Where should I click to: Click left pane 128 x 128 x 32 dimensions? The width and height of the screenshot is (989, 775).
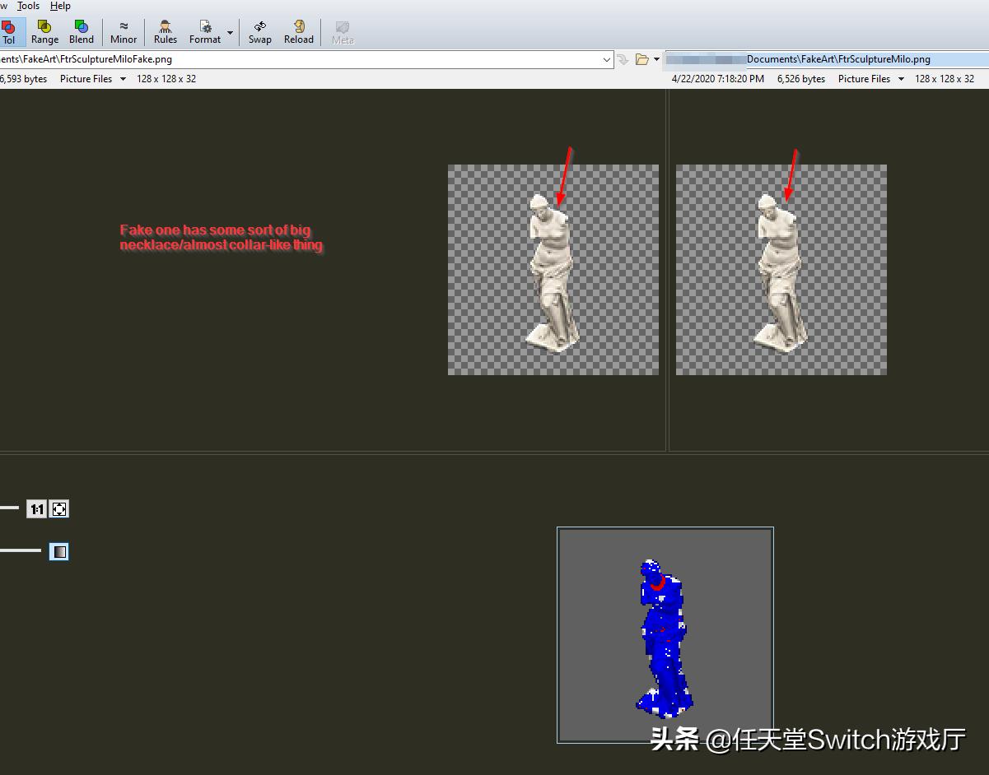coord(166,79)
